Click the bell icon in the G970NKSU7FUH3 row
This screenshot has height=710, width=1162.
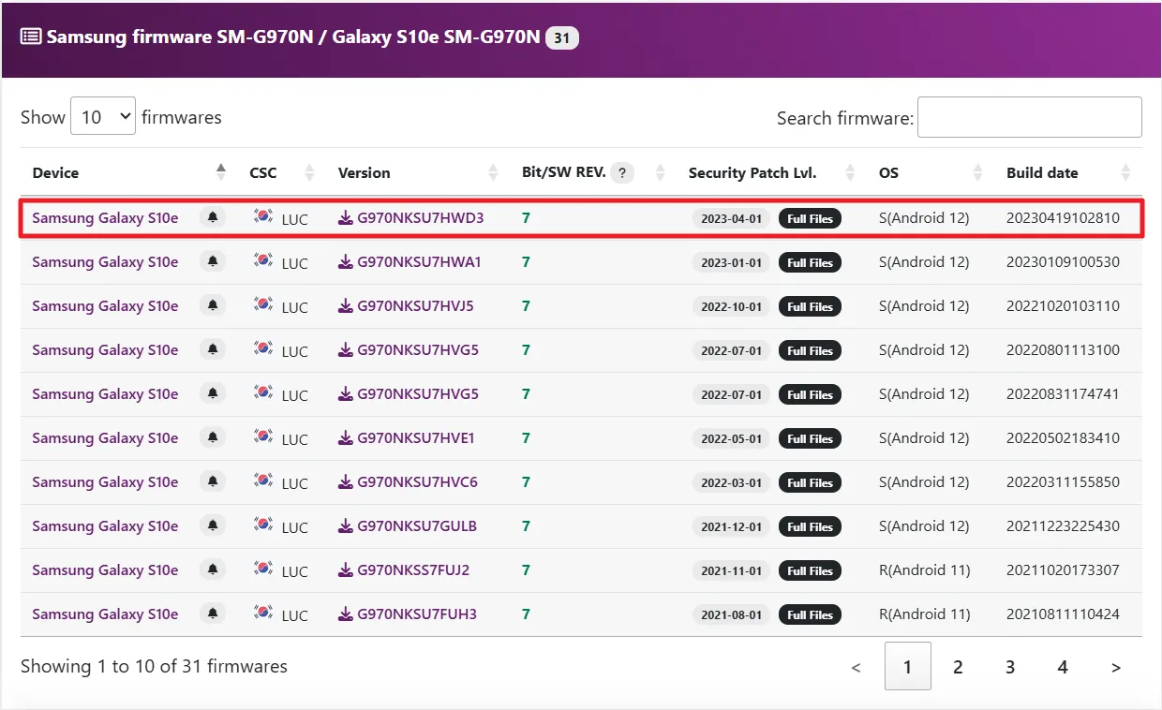(x=213, y=614)
